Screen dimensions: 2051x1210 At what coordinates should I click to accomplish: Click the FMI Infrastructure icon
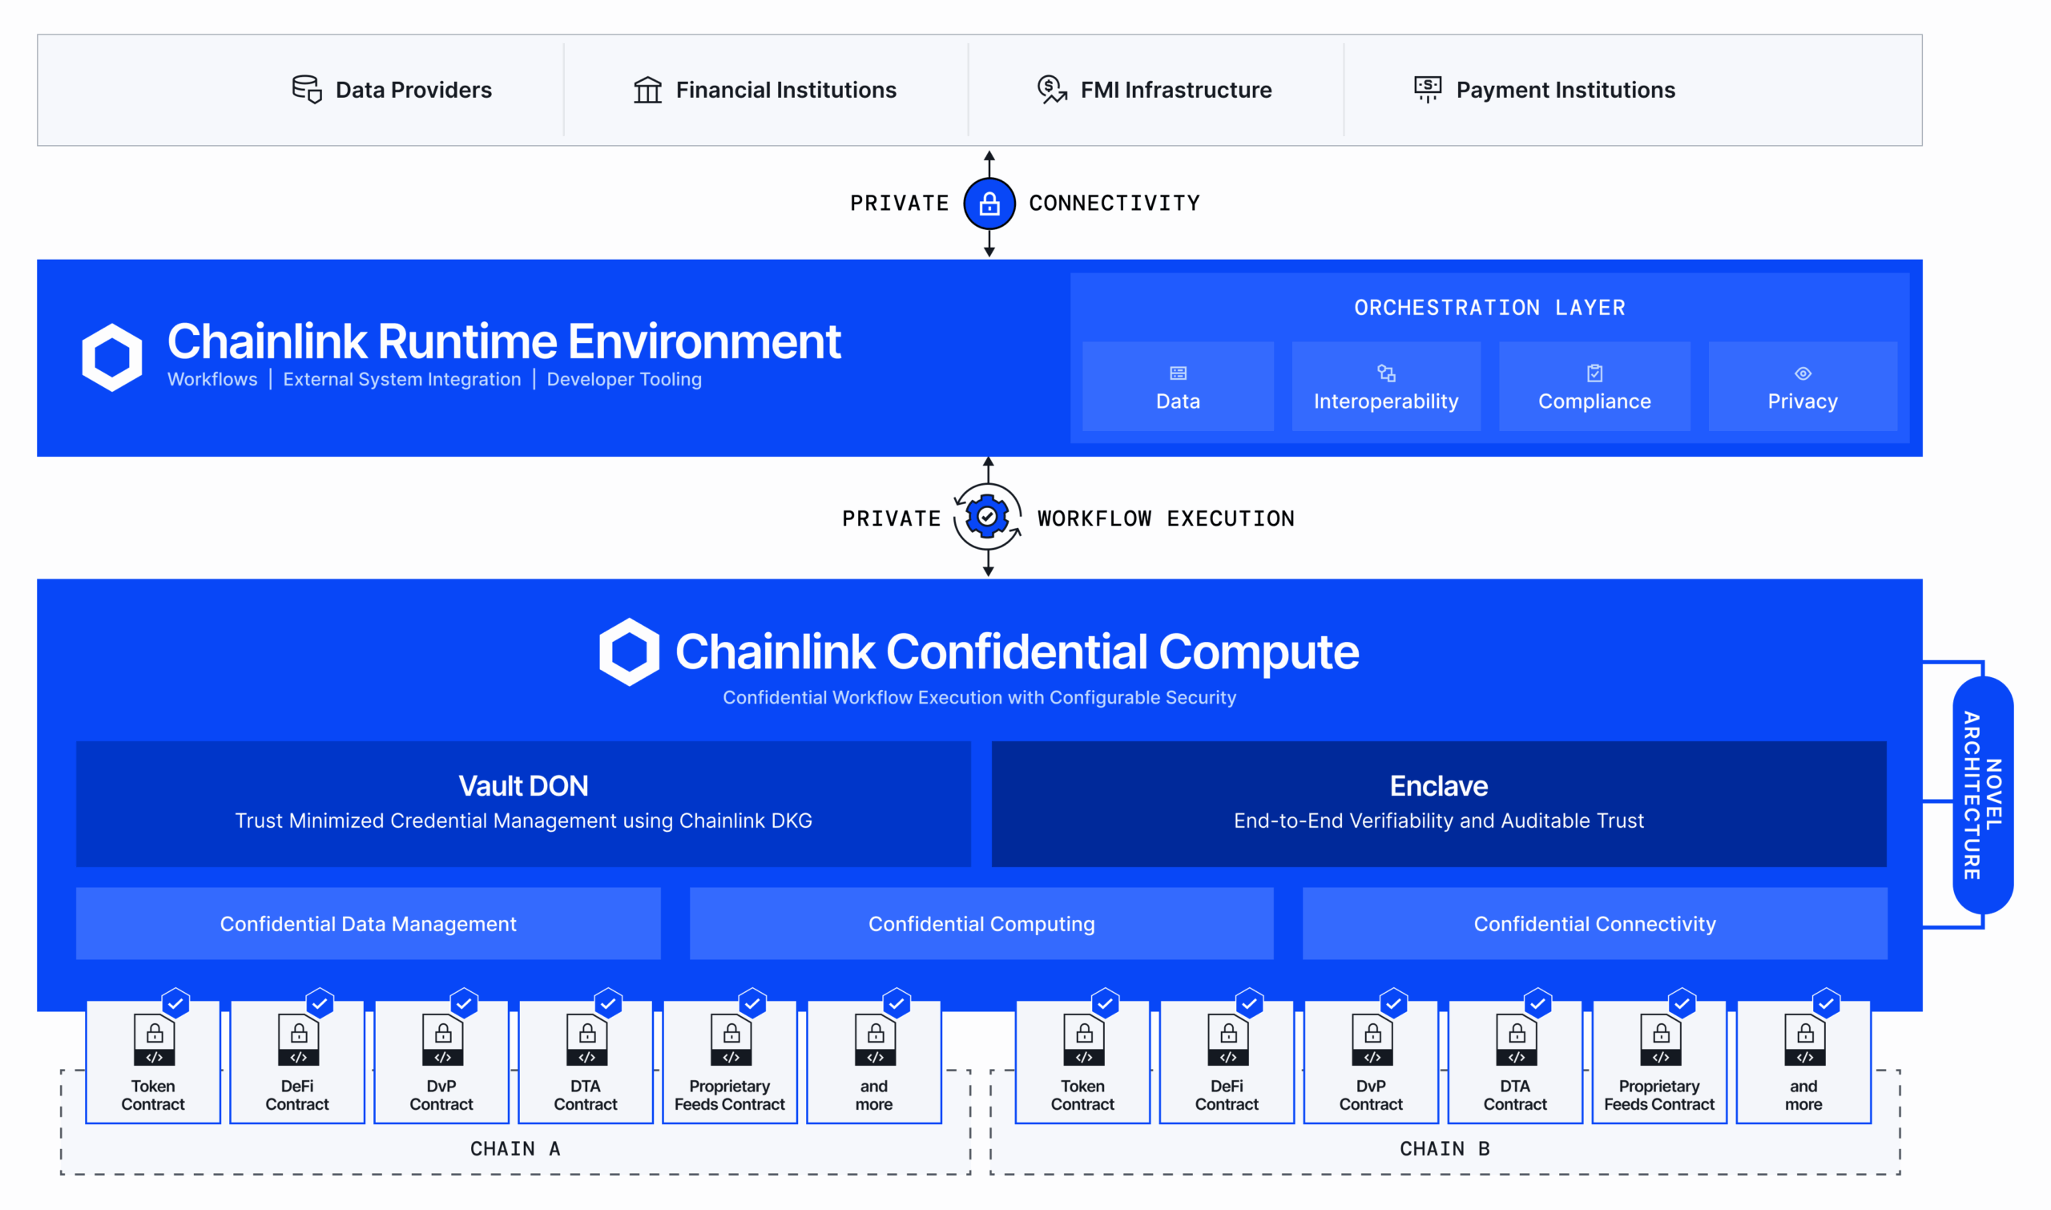pos(1052,90)
